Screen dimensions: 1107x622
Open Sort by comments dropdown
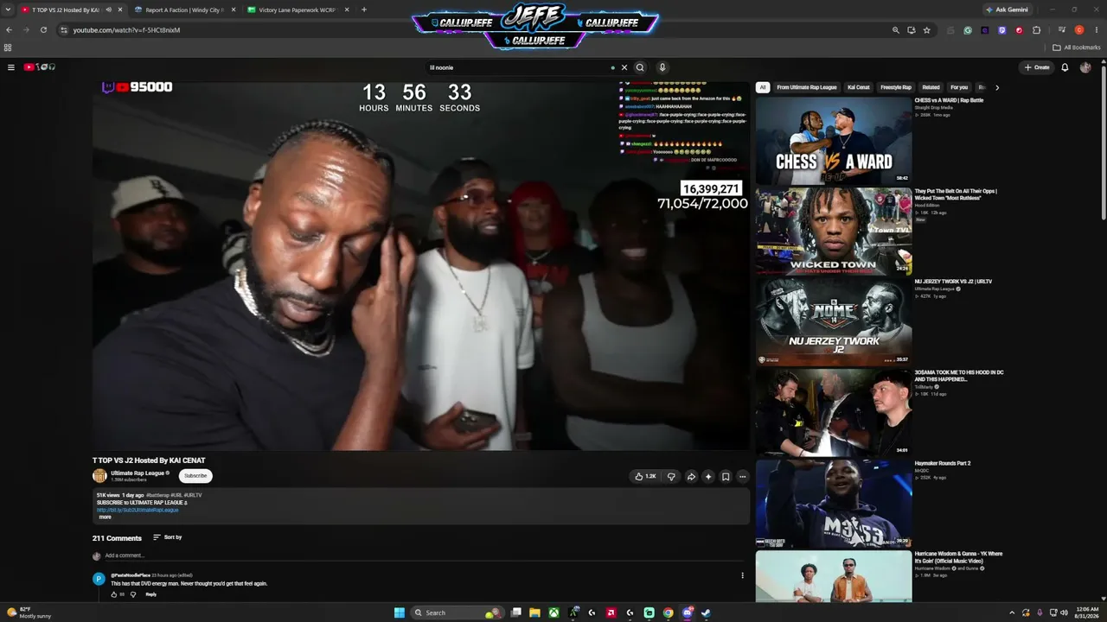click(168, 537)
